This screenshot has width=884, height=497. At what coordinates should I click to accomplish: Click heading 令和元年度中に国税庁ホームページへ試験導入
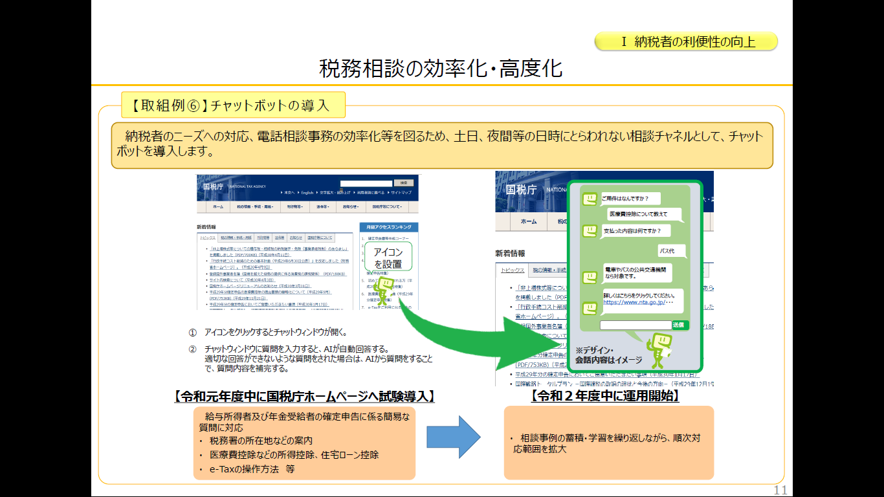point(305,395)
